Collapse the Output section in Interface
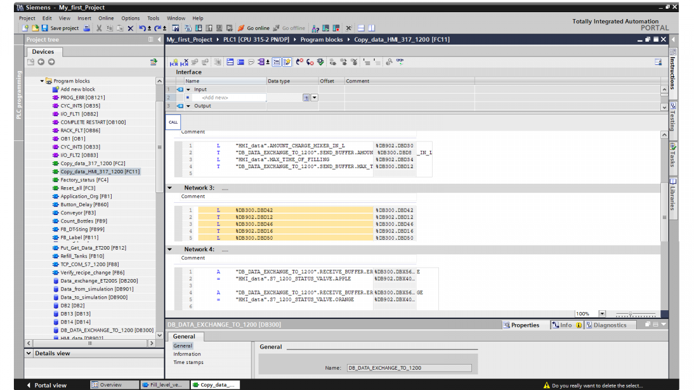Image resolution: width=694 pixels, height=390 pixels. [x=189, y=106]
